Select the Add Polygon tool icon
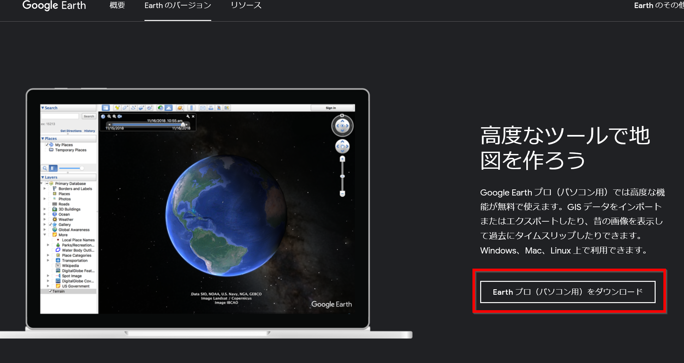Screen dimensions: 684x363 125,108
